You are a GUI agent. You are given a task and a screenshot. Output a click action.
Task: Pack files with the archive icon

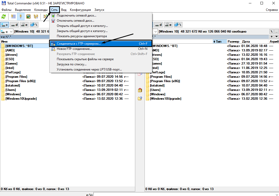click(x=139, y=90)
